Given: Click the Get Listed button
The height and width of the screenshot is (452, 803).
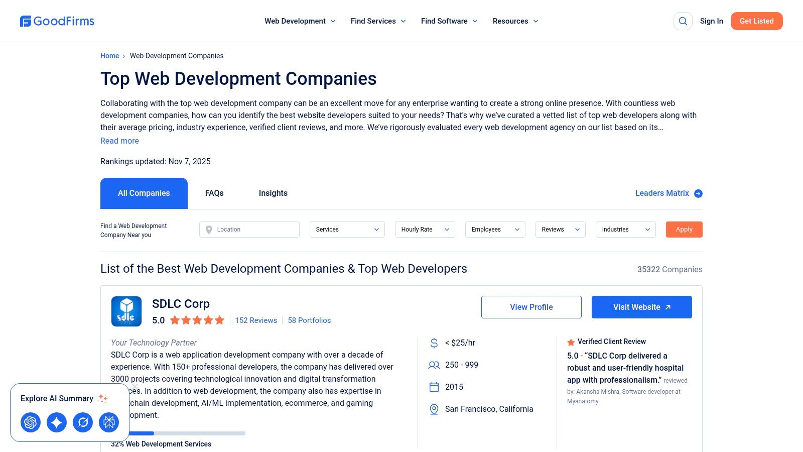Looking at the screenshot, I should pyautogui.click(x=756, y=21).
